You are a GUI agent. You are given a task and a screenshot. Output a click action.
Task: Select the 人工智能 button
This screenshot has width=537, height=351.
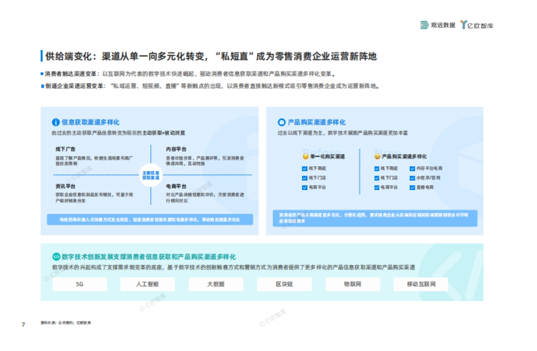[149, 284]
